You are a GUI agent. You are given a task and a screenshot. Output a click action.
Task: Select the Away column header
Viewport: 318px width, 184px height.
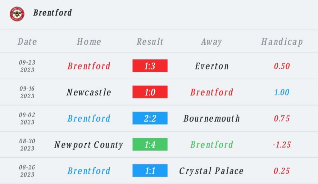211,42
